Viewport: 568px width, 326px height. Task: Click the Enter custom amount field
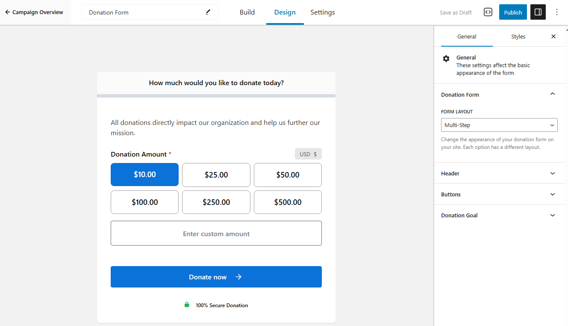216,234
